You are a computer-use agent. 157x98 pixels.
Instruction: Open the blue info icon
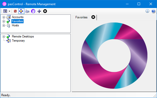coord(147,11)
